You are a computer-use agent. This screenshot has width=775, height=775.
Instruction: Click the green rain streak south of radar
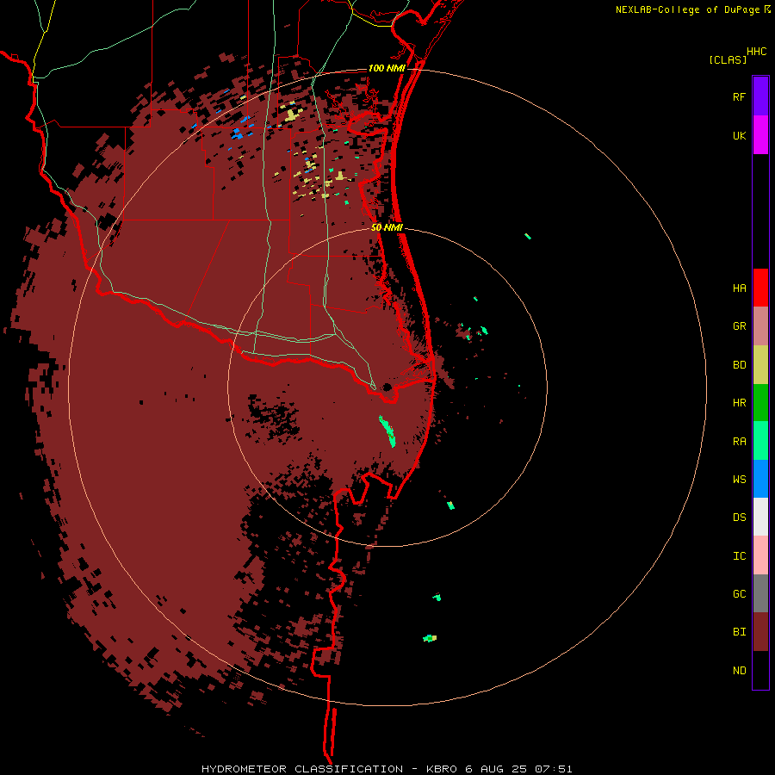387,431
